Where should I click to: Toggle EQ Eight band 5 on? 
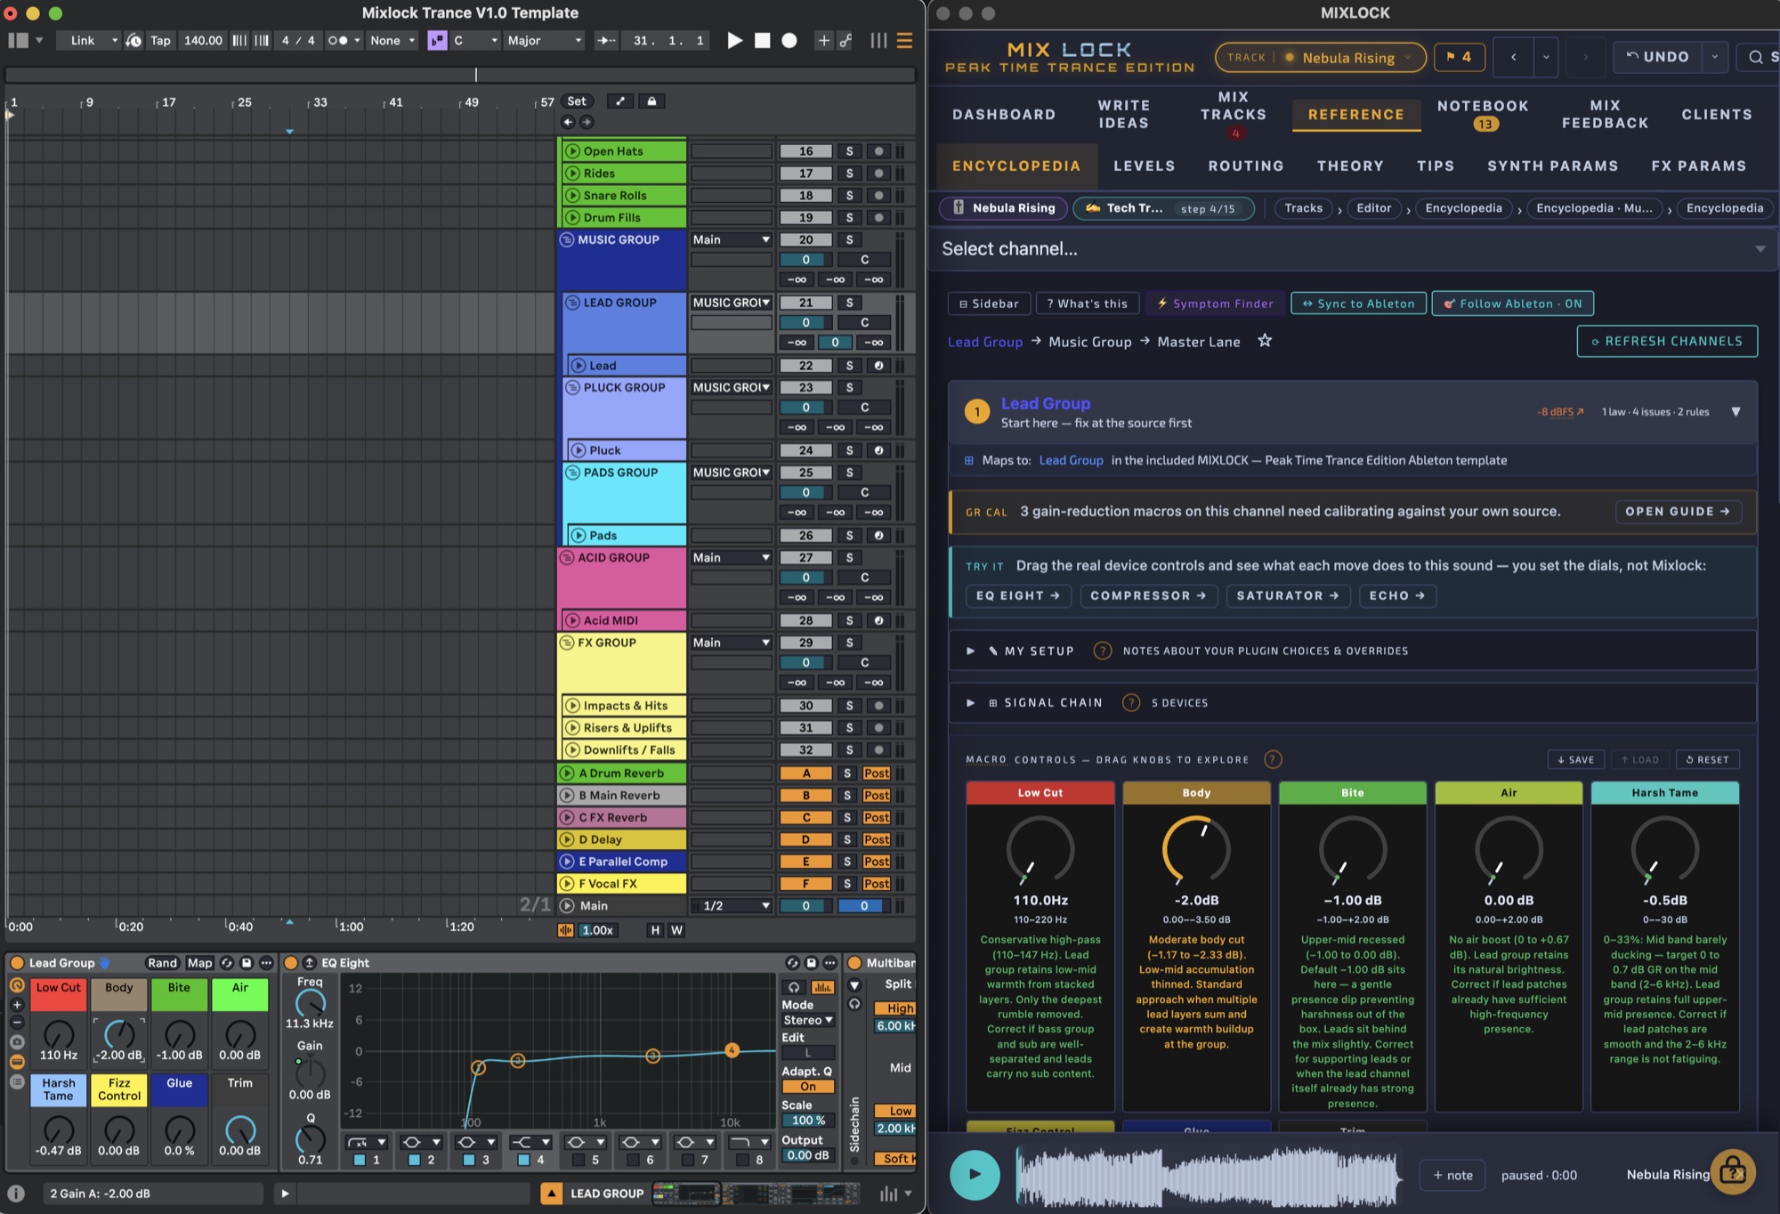click(578, 1160)
